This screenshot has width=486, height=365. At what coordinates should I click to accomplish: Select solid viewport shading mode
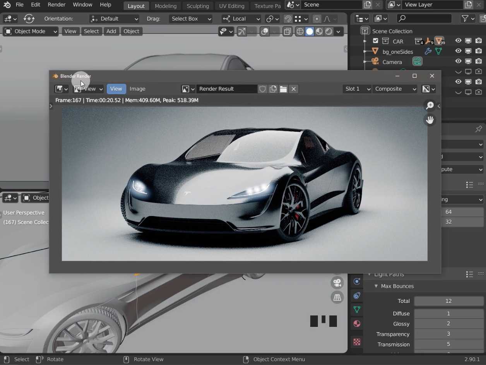(x=310, y=32)
